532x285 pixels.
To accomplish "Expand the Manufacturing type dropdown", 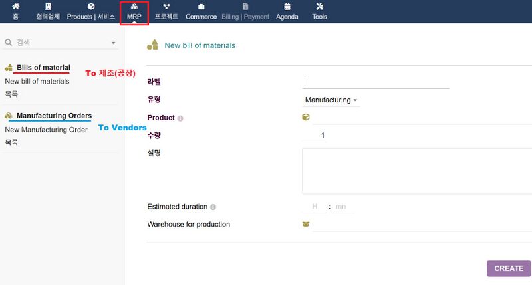I will [331, 100].
